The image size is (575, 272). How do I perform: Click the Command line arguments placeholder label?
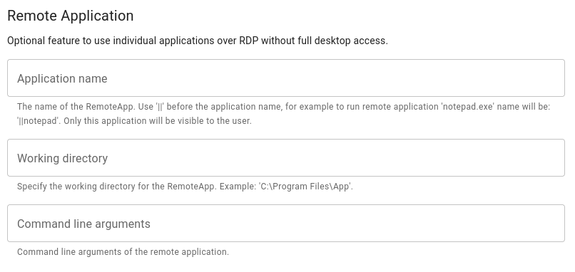point(83,224)
